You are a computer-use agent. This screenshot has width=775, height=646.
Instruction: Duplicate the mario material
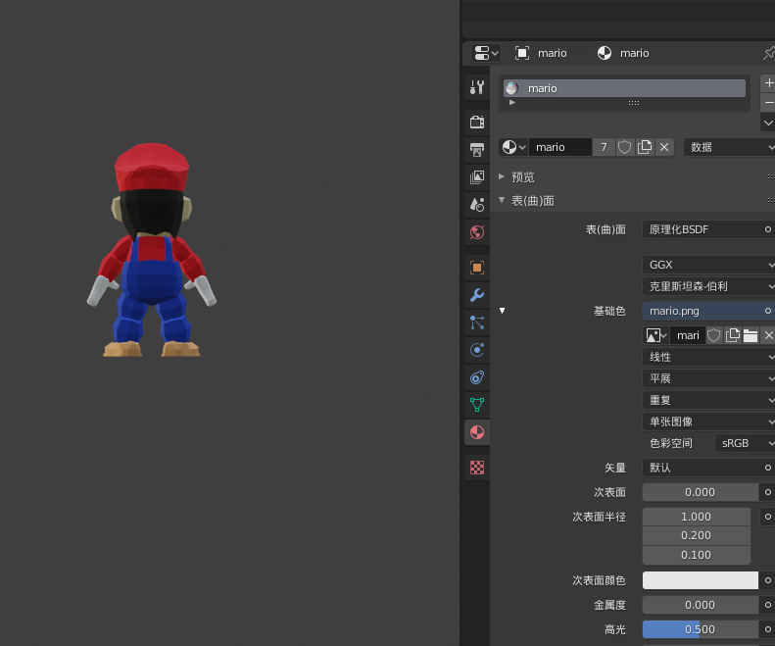(645, 147)
